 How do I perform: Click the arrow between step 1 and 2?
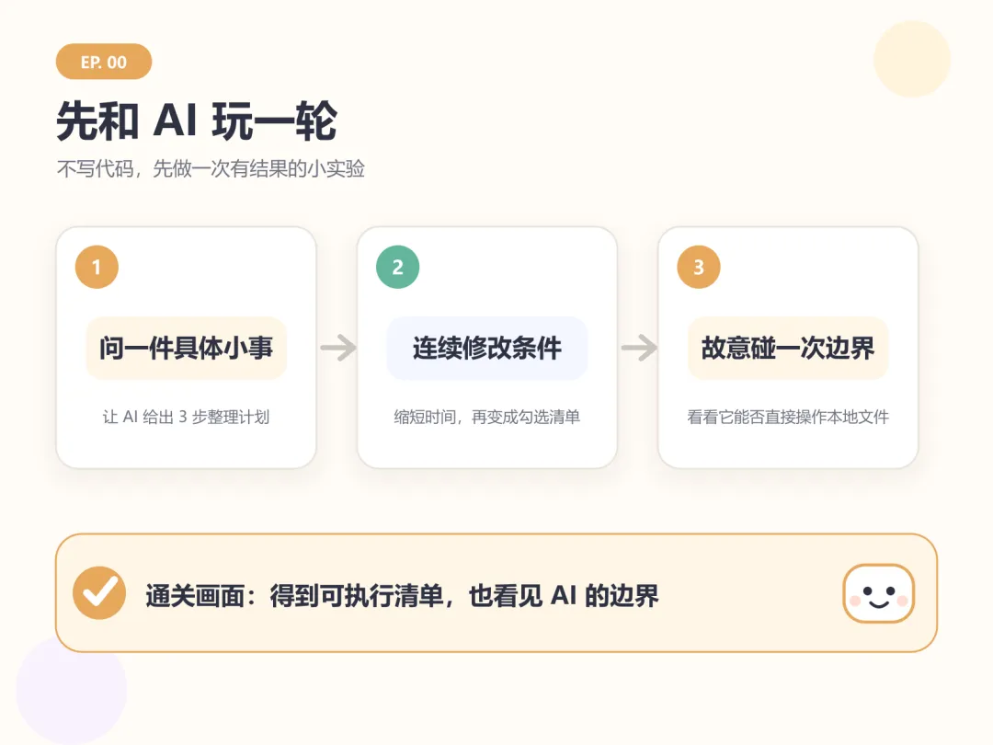coord(338,347)
